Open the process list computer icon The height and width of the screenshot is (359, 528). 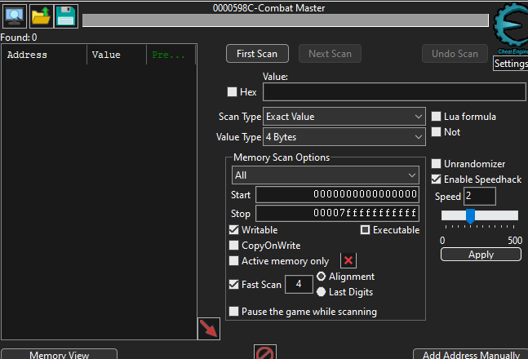15,16
